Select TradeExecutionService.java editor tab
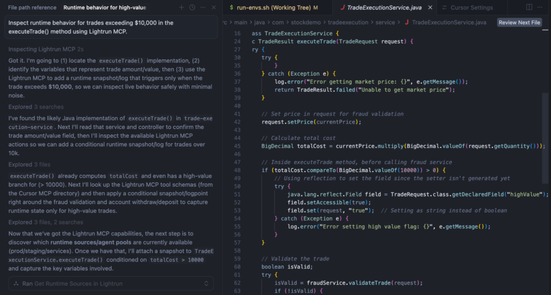 point(384,8)
